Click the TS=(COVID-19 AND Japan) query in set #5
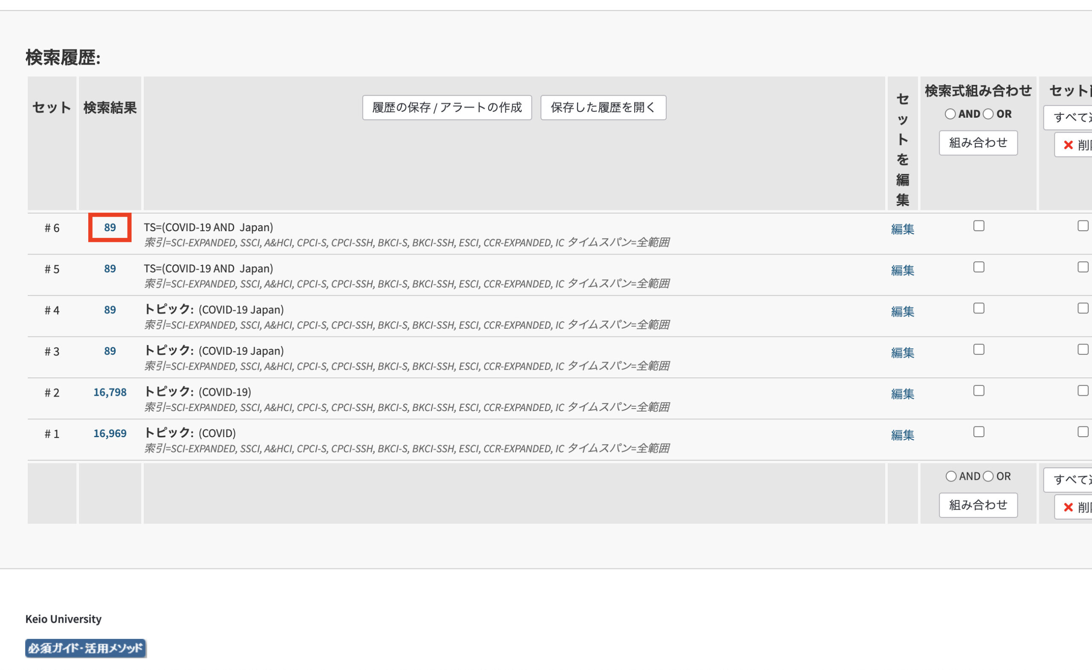The image size is (1092, 670). [x=208, y=269]
